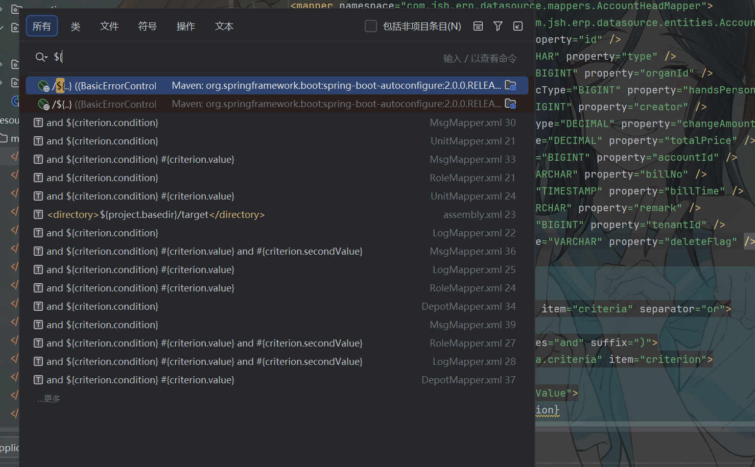Enable 包括非项目条目(N) checkbox
Viewport: 755px width, 467px height.
click(371, 26)
